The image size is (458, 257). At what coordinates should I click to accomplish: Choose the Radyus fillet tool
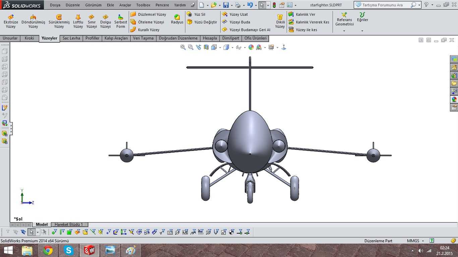pos(177,19)
